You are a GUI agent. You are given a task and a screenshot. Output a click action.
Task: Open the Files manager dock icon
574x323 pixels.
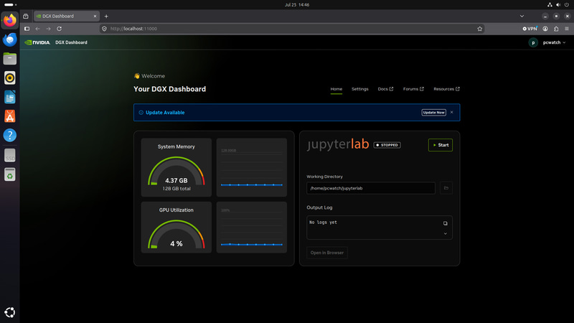coord(10,59)
